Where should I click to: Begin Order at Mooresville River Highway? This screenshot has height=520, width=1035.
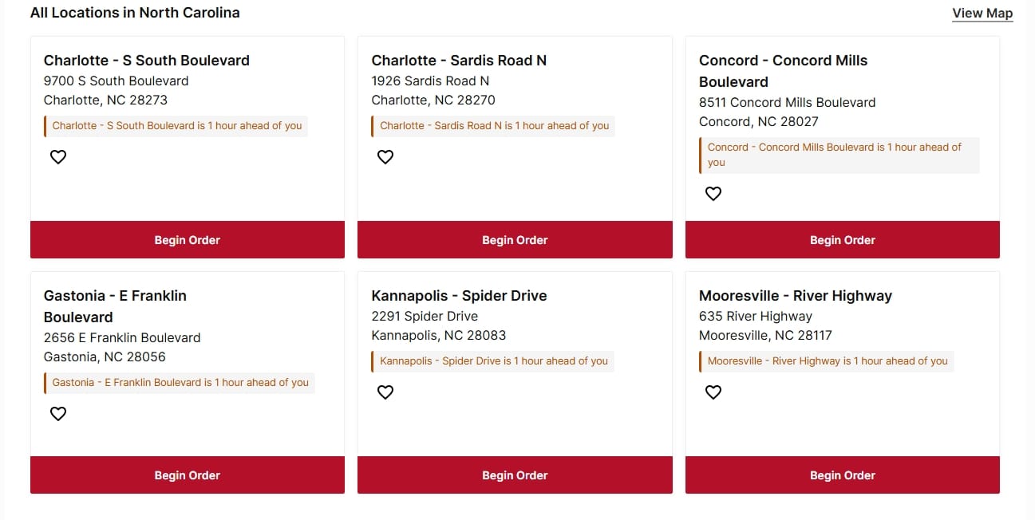pyautogui.click(x=842, y=475)
